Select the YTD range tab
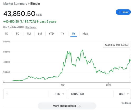This screenshot has height=111, width=132. (x=51, y=34)
